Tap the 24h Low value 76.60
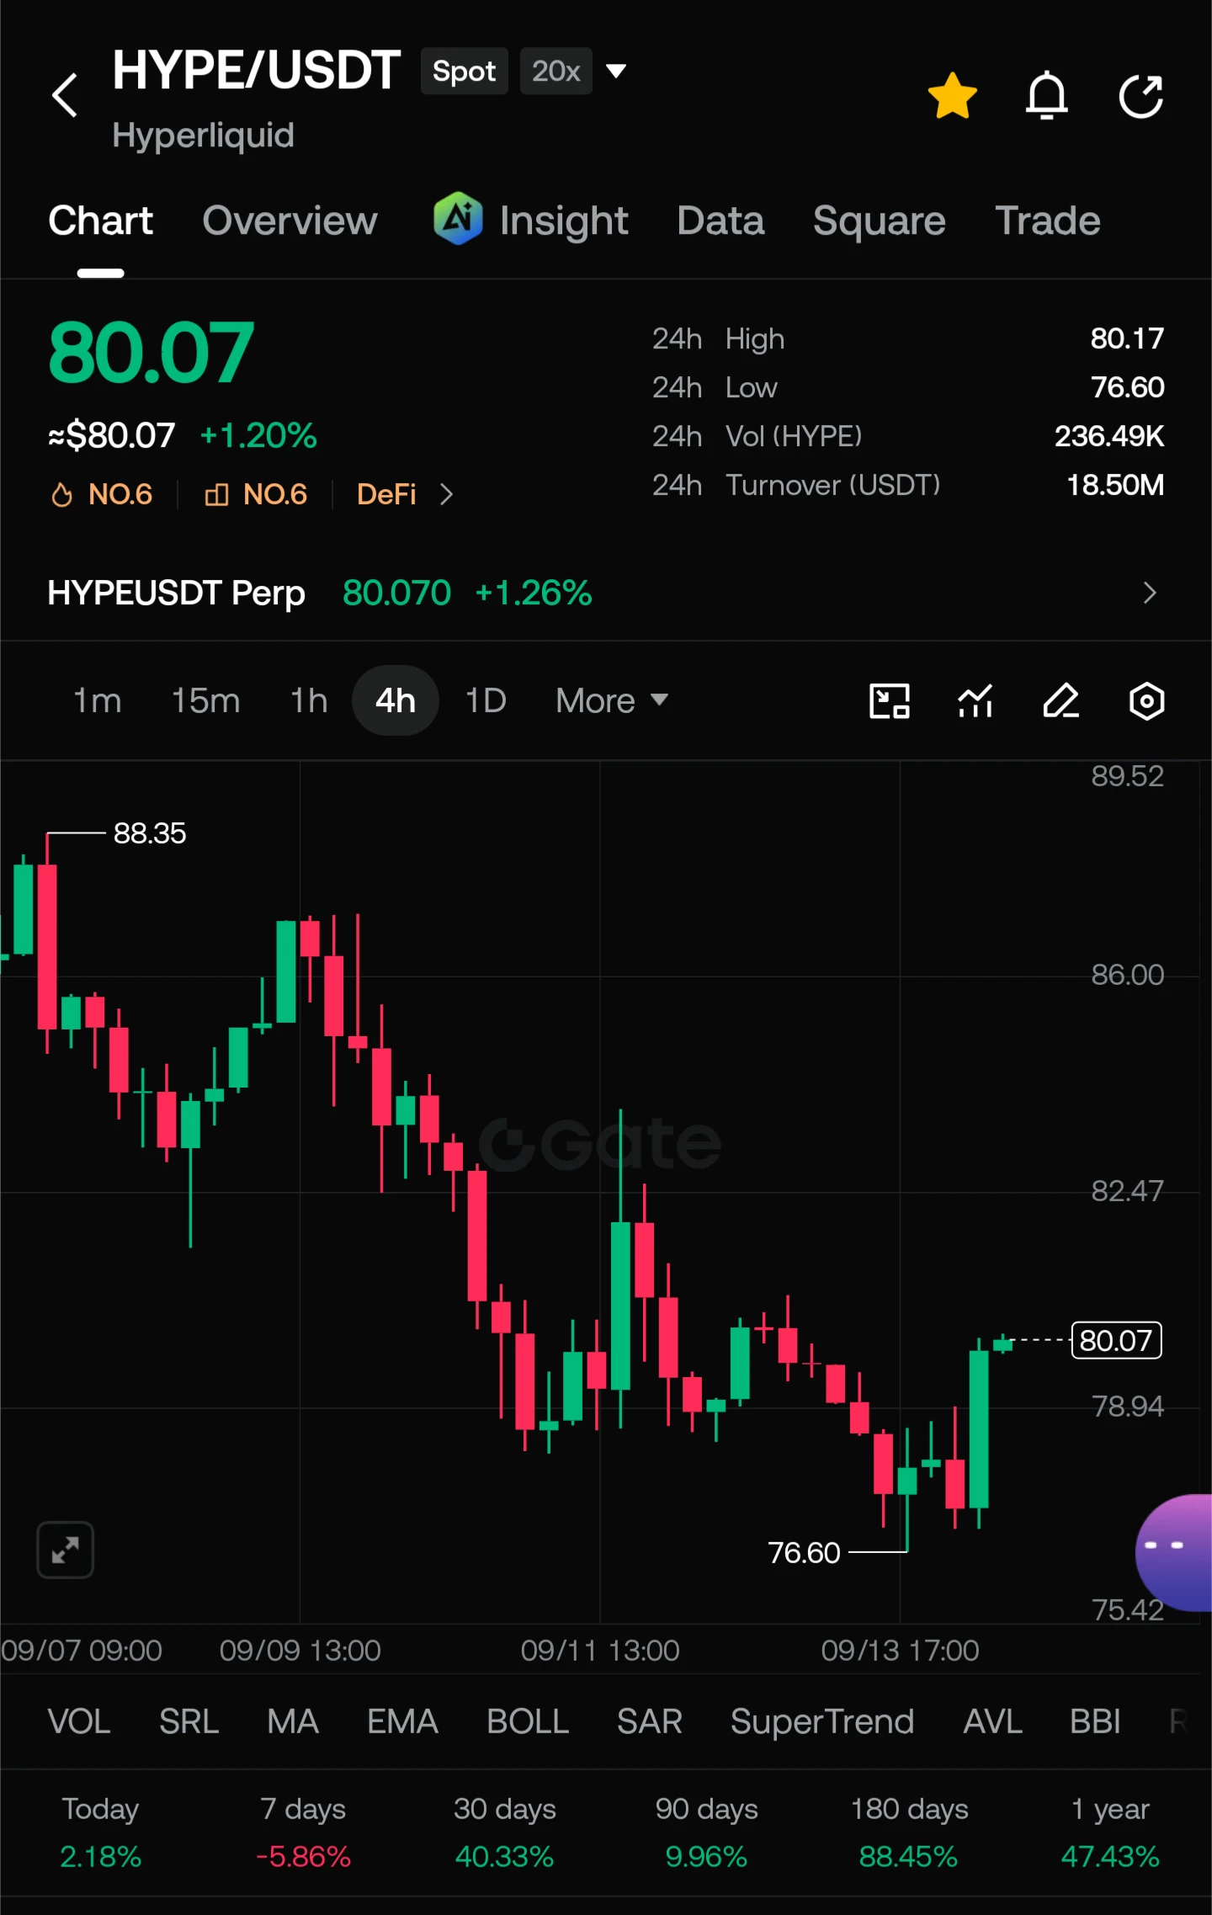The width and height of the screenshot is (1212, 1915). coord(1127,387)
